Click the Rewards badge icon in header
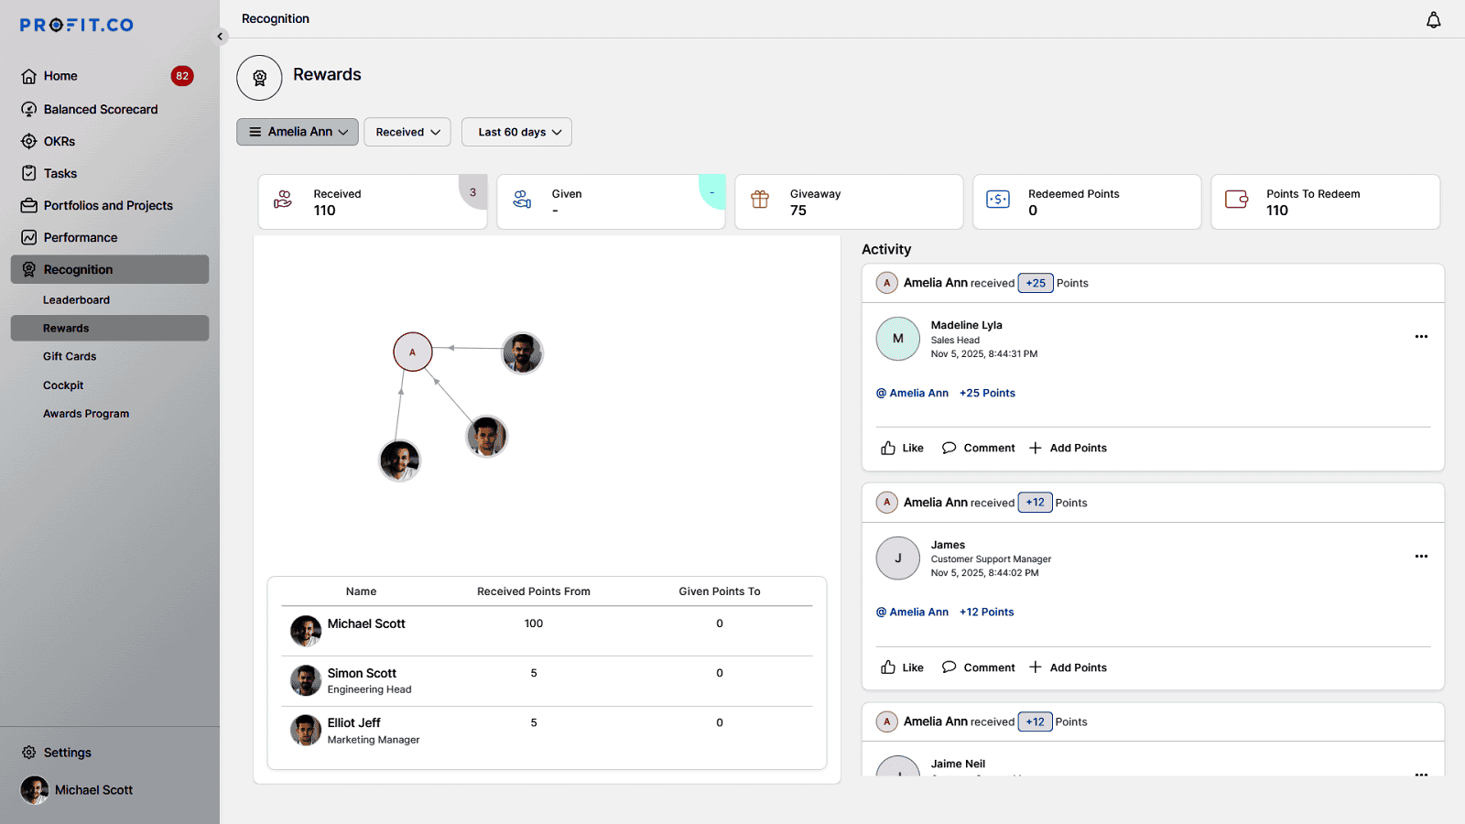The image size is (1465, 824). tap(259, 78)
